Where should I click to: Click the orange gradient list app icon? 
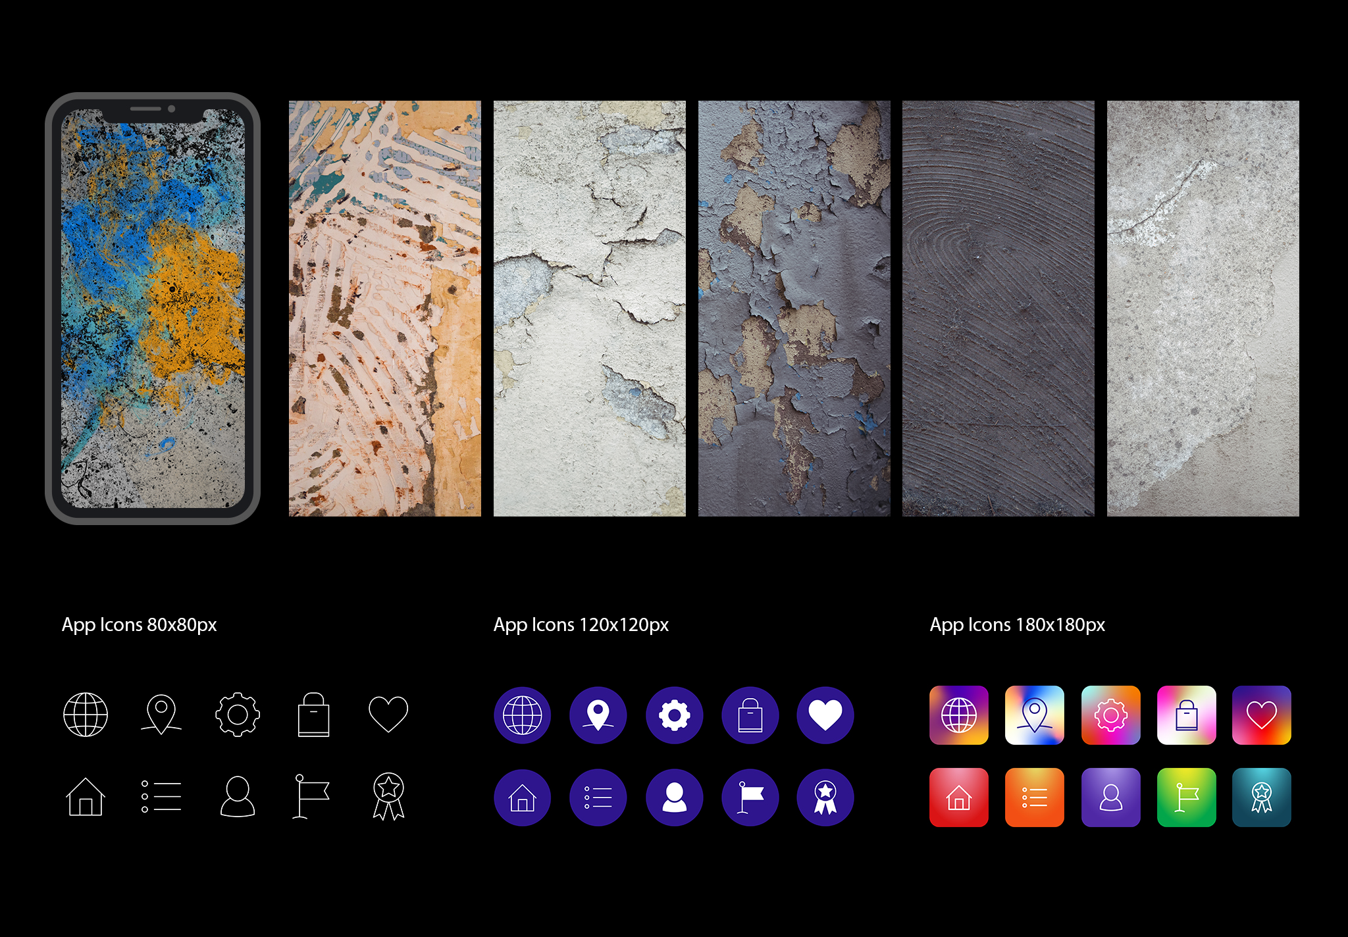click(x=1035, y=797)
